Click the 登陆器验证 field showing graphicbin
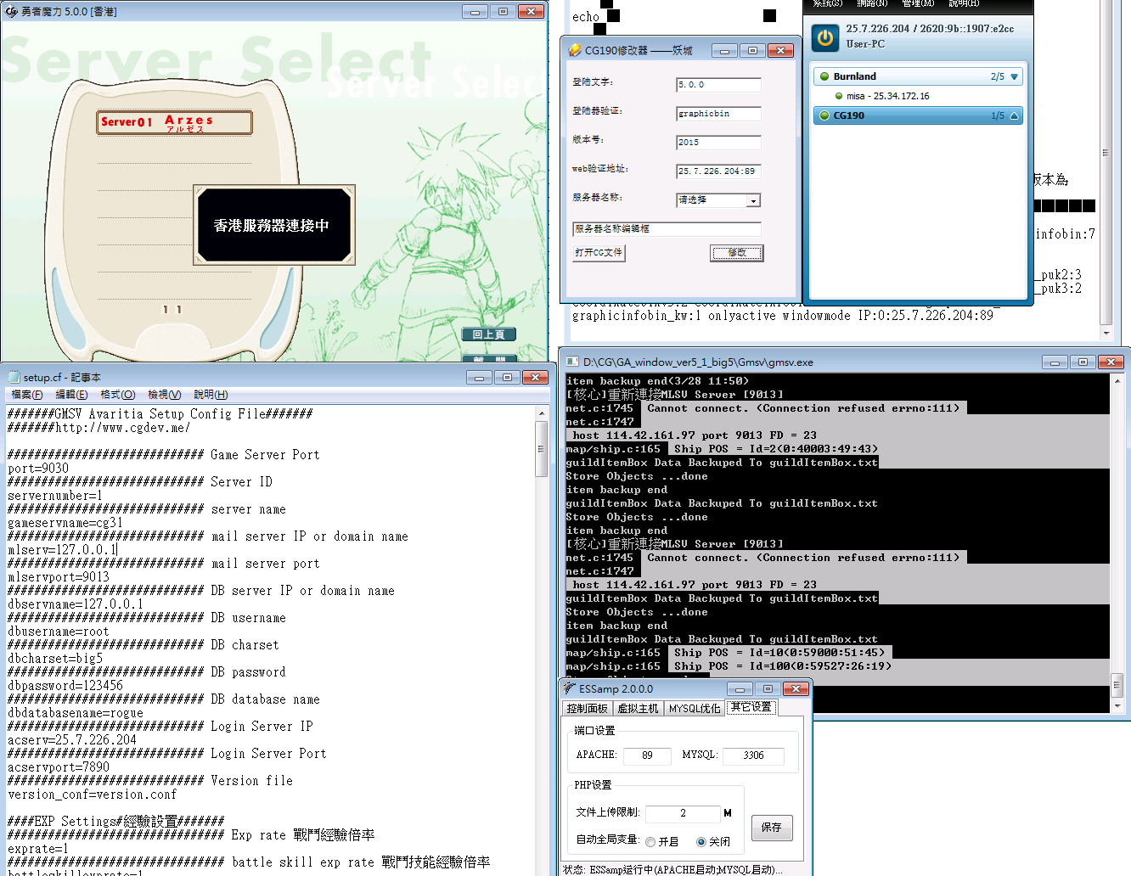The height and width of the screenshot is (876, 1131). pyautogui.click(x=718, y=114)
